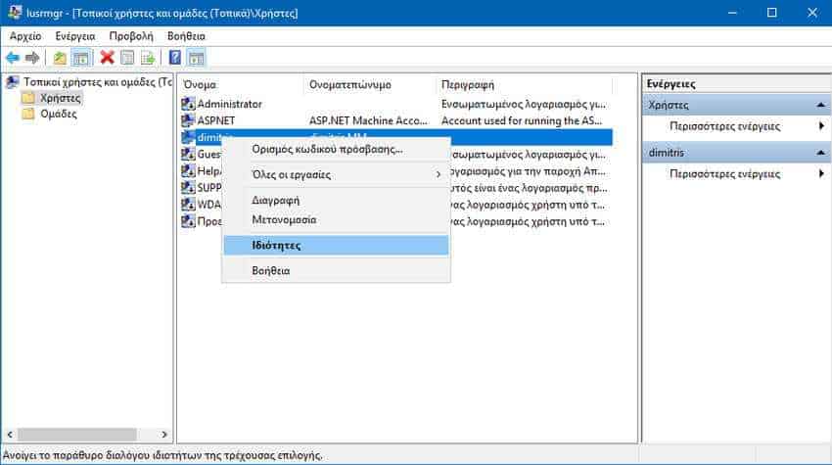The width and height of the screenshot is (832, 465).
Task: Toggle the Show/Hide Action Pane icon
Action: 197,58
